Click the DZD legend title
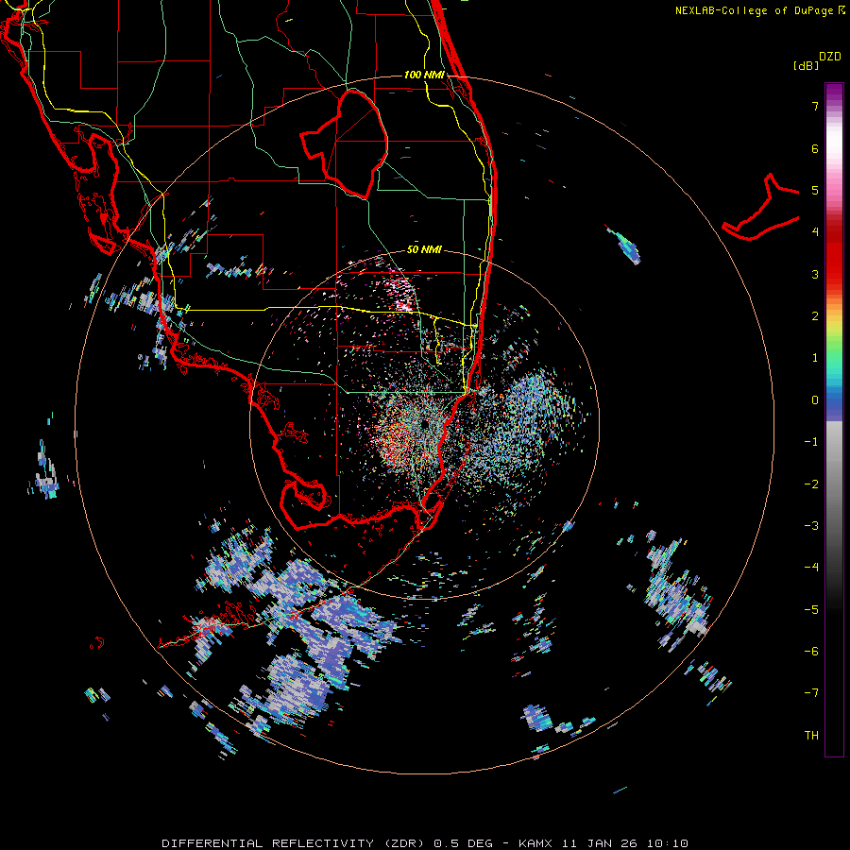The height and width of the screenshot is (850, 850). click(x=830, y=57)
